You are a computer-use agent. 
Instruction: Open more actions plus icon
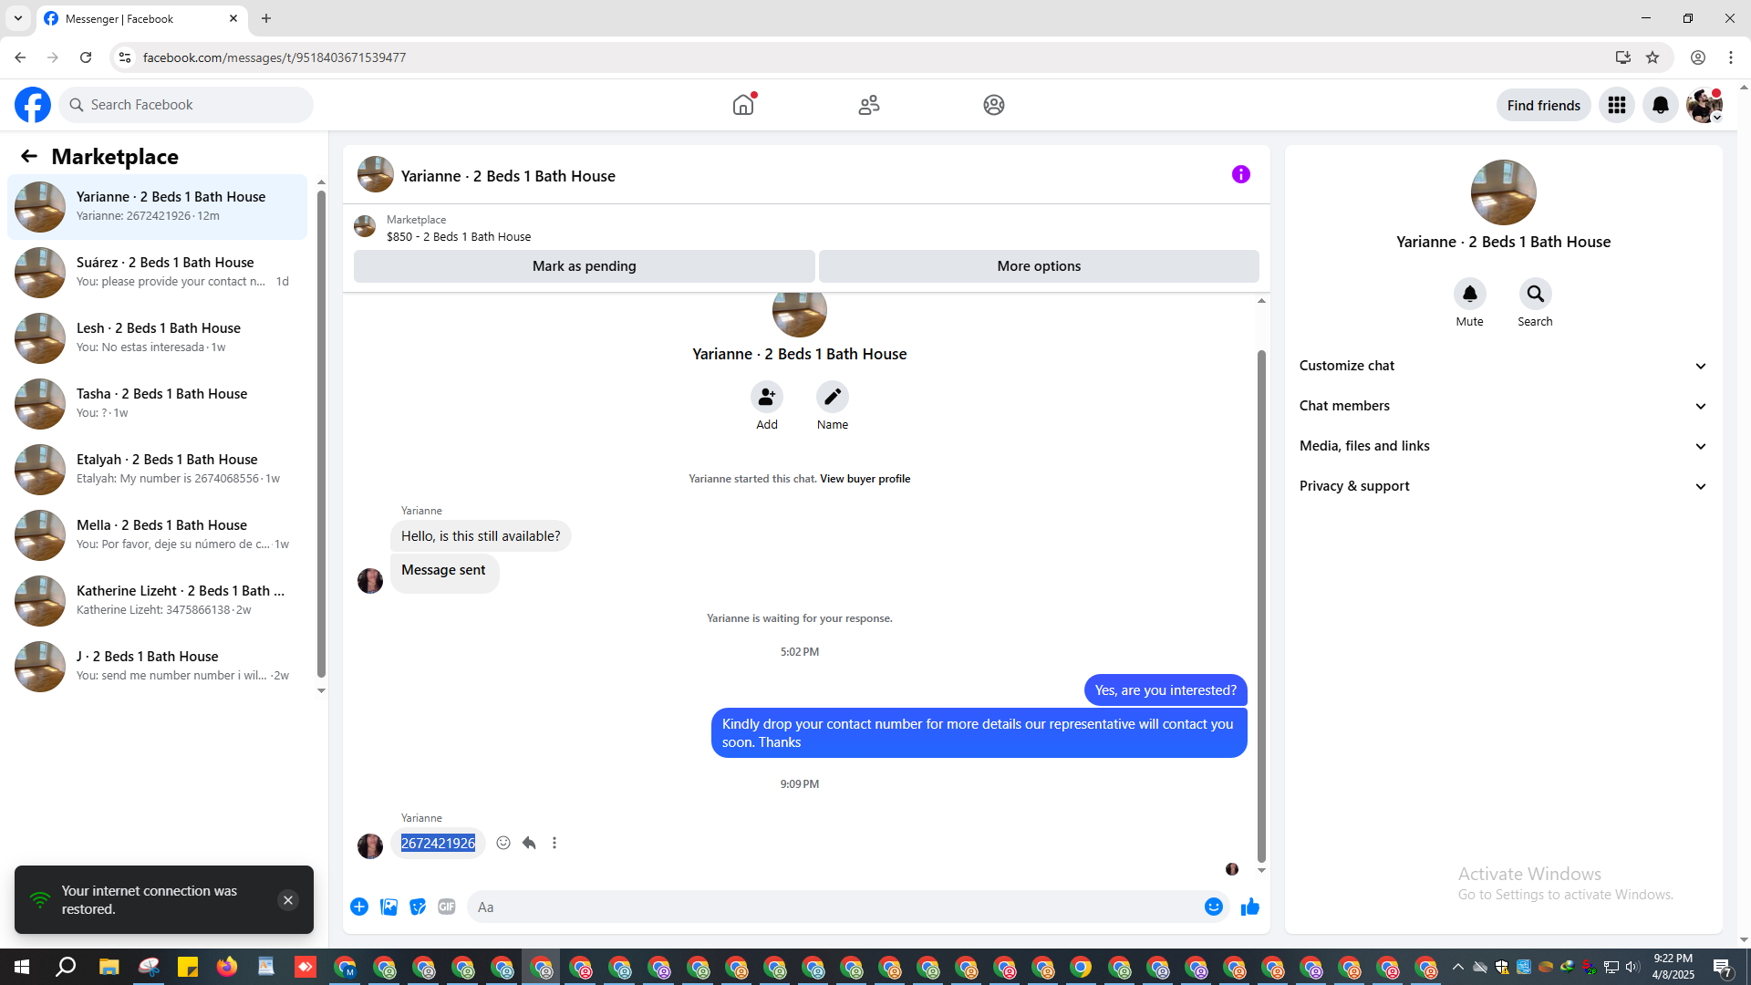tap(359, 907)
